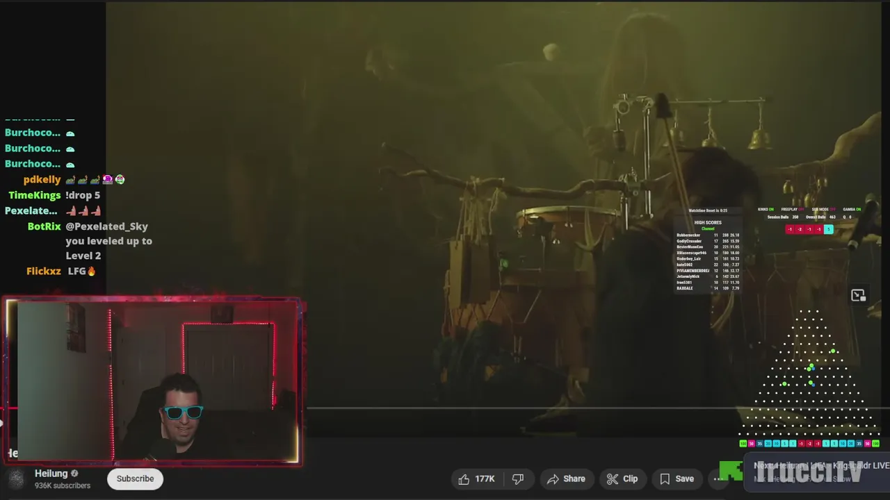The image size is (890, 500).
Task: Click the 936K subscribers text
Action: pos(63,485)
